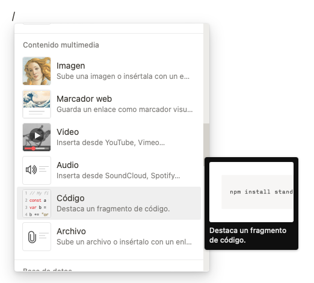This screenshot has height=283, width=314.
Task: Choose the Marcador web option
Action: click(109, 104)
